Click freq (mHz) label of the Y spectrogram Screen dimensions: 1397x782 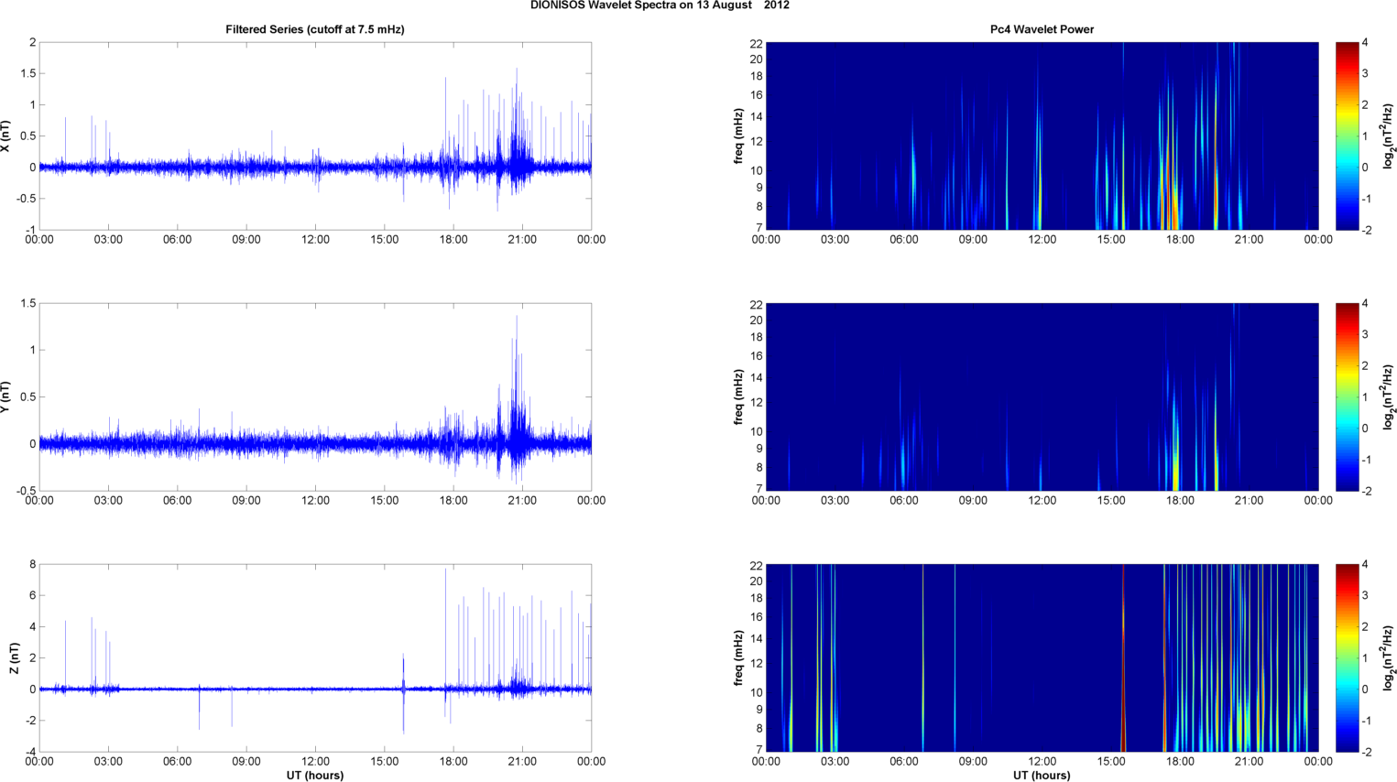pyautogui.click(x=738, y=397)
